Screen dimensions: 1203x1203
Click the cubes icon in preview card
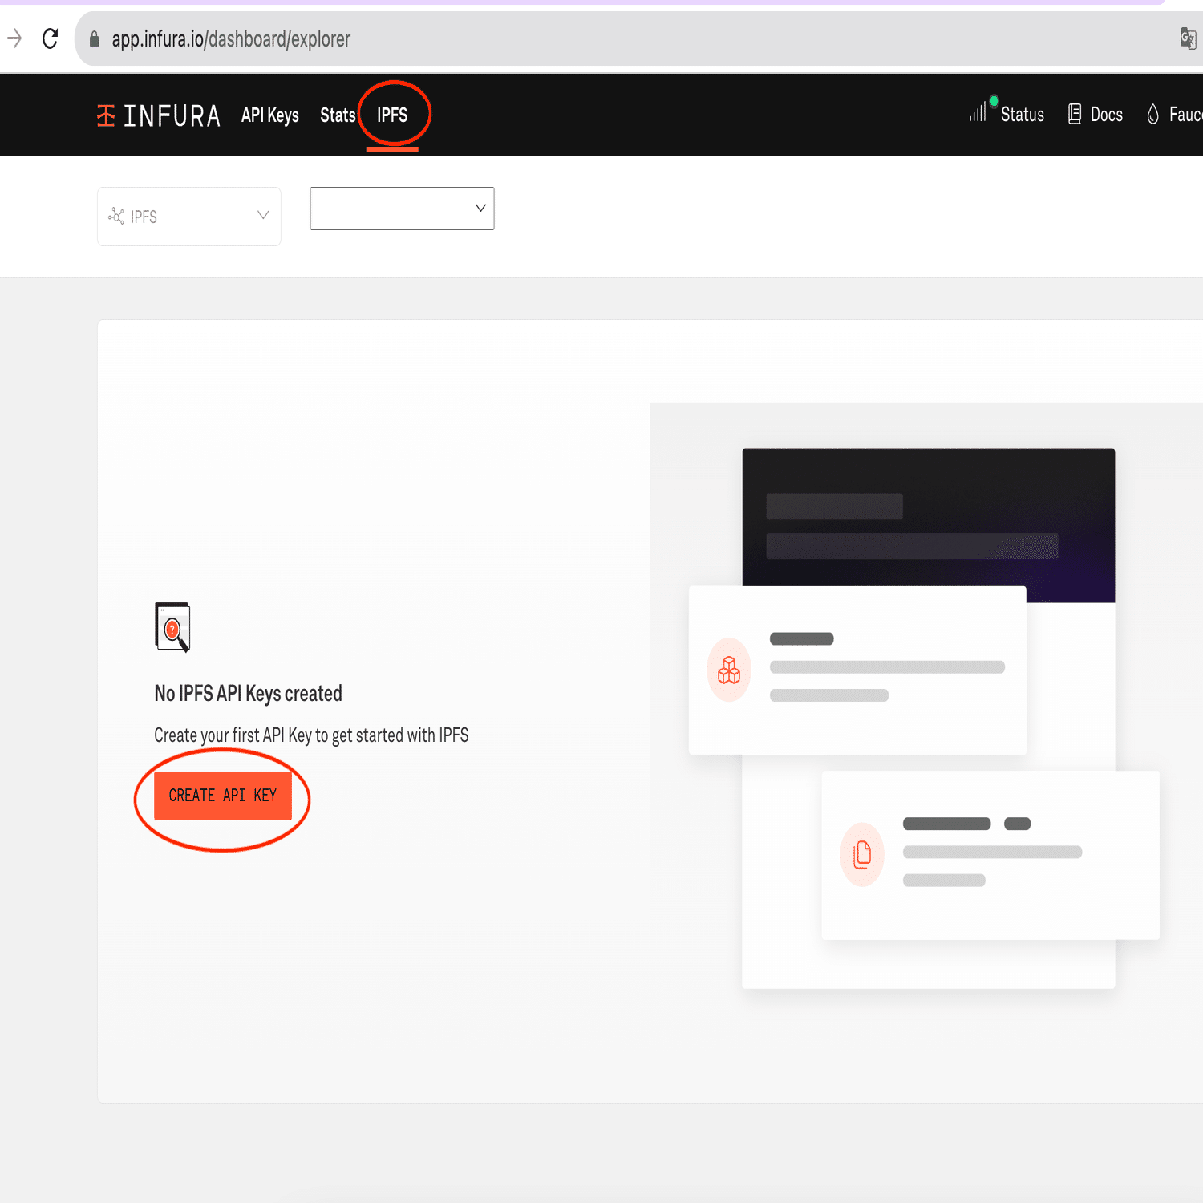pos(729,670)
